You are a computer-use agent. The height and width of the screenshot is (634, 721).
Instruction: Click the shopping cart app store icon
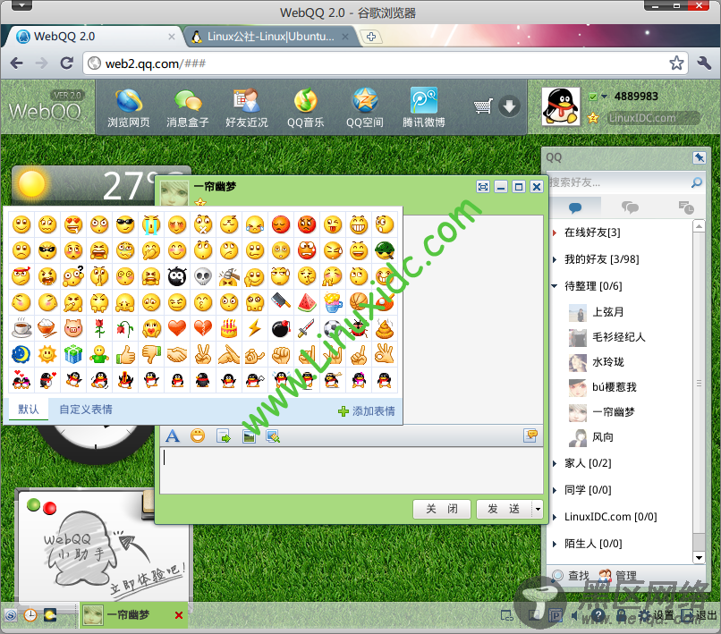(x=483, y=106)
